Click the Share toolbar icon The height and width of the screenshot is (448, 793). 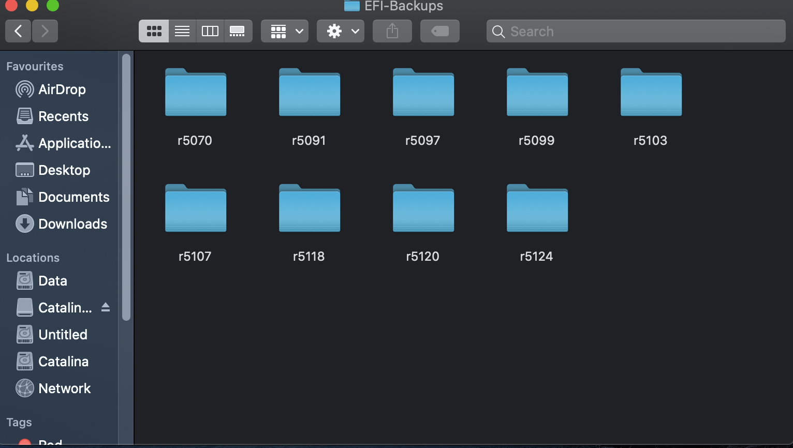coord(392,31)
